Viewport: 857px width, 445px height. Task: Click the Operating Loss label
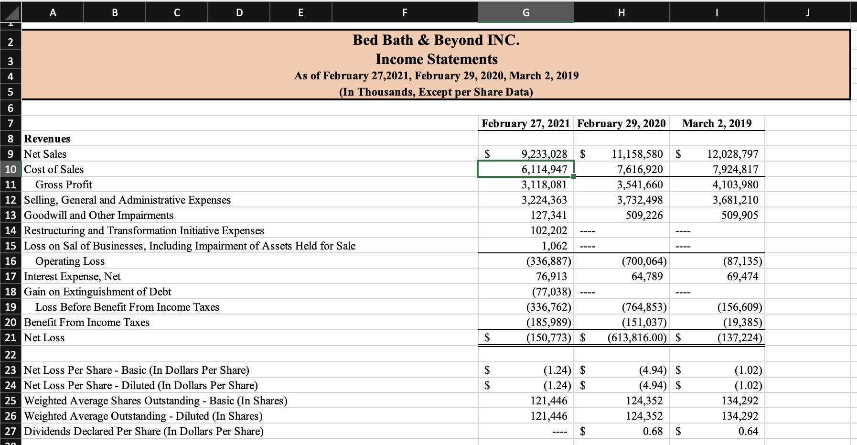[70, 261]
